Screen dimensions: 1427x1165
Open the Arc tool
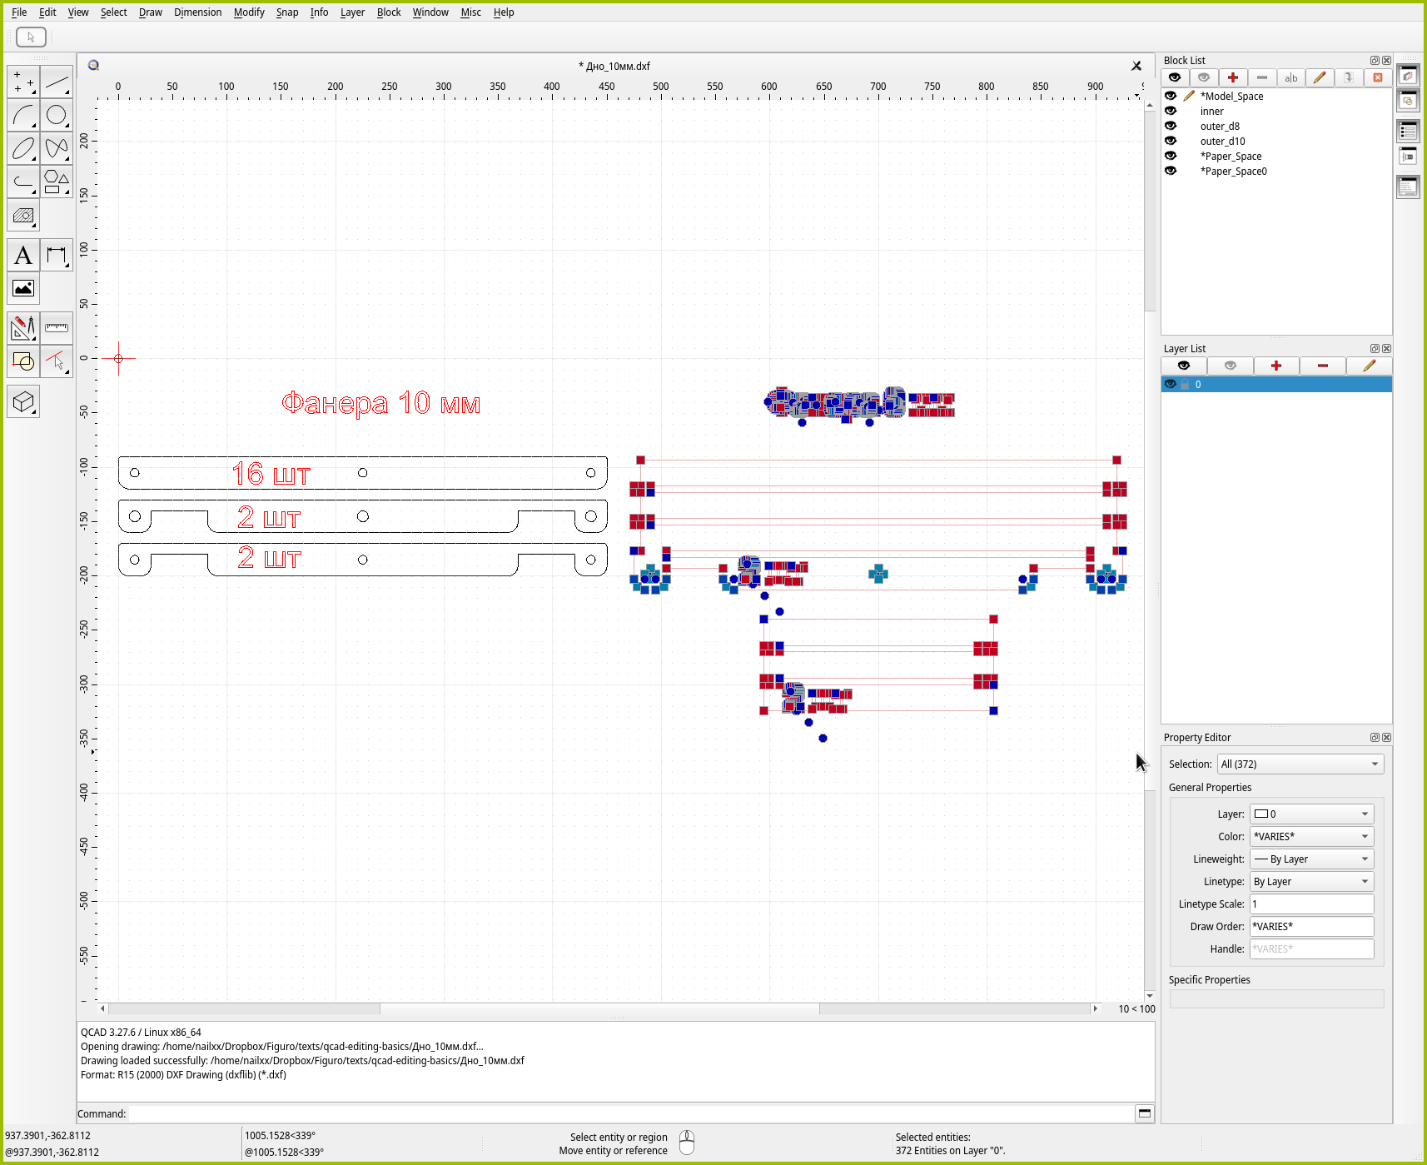point(23,115)
